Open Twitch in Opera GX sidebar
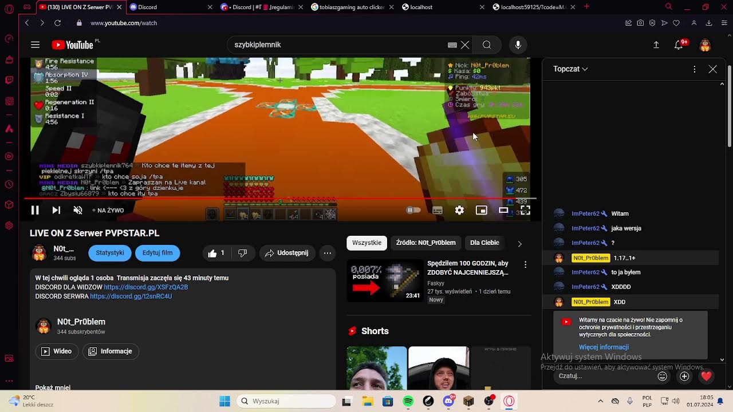Image resolution: width=733 pixels, height=412 pixels. (9, 80)
